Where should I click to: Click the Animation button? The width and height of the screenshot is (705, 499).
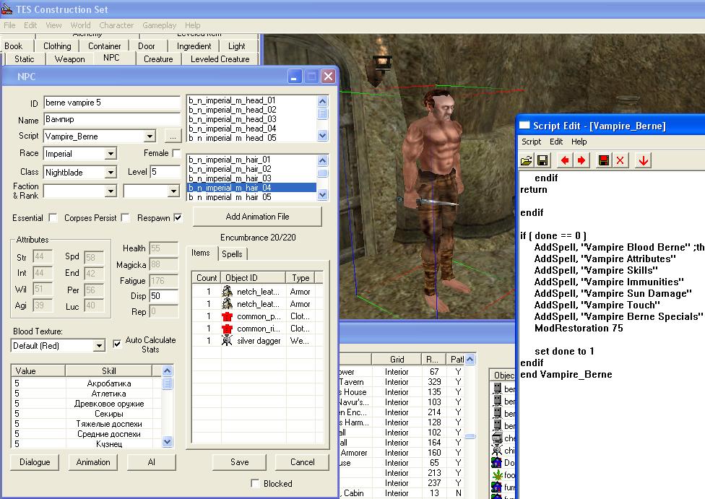point(93,461)
